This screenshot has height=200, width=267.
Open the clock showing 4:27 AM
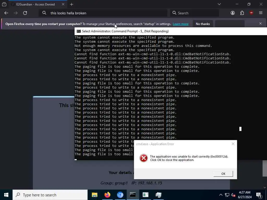click(x=245, y=195)
